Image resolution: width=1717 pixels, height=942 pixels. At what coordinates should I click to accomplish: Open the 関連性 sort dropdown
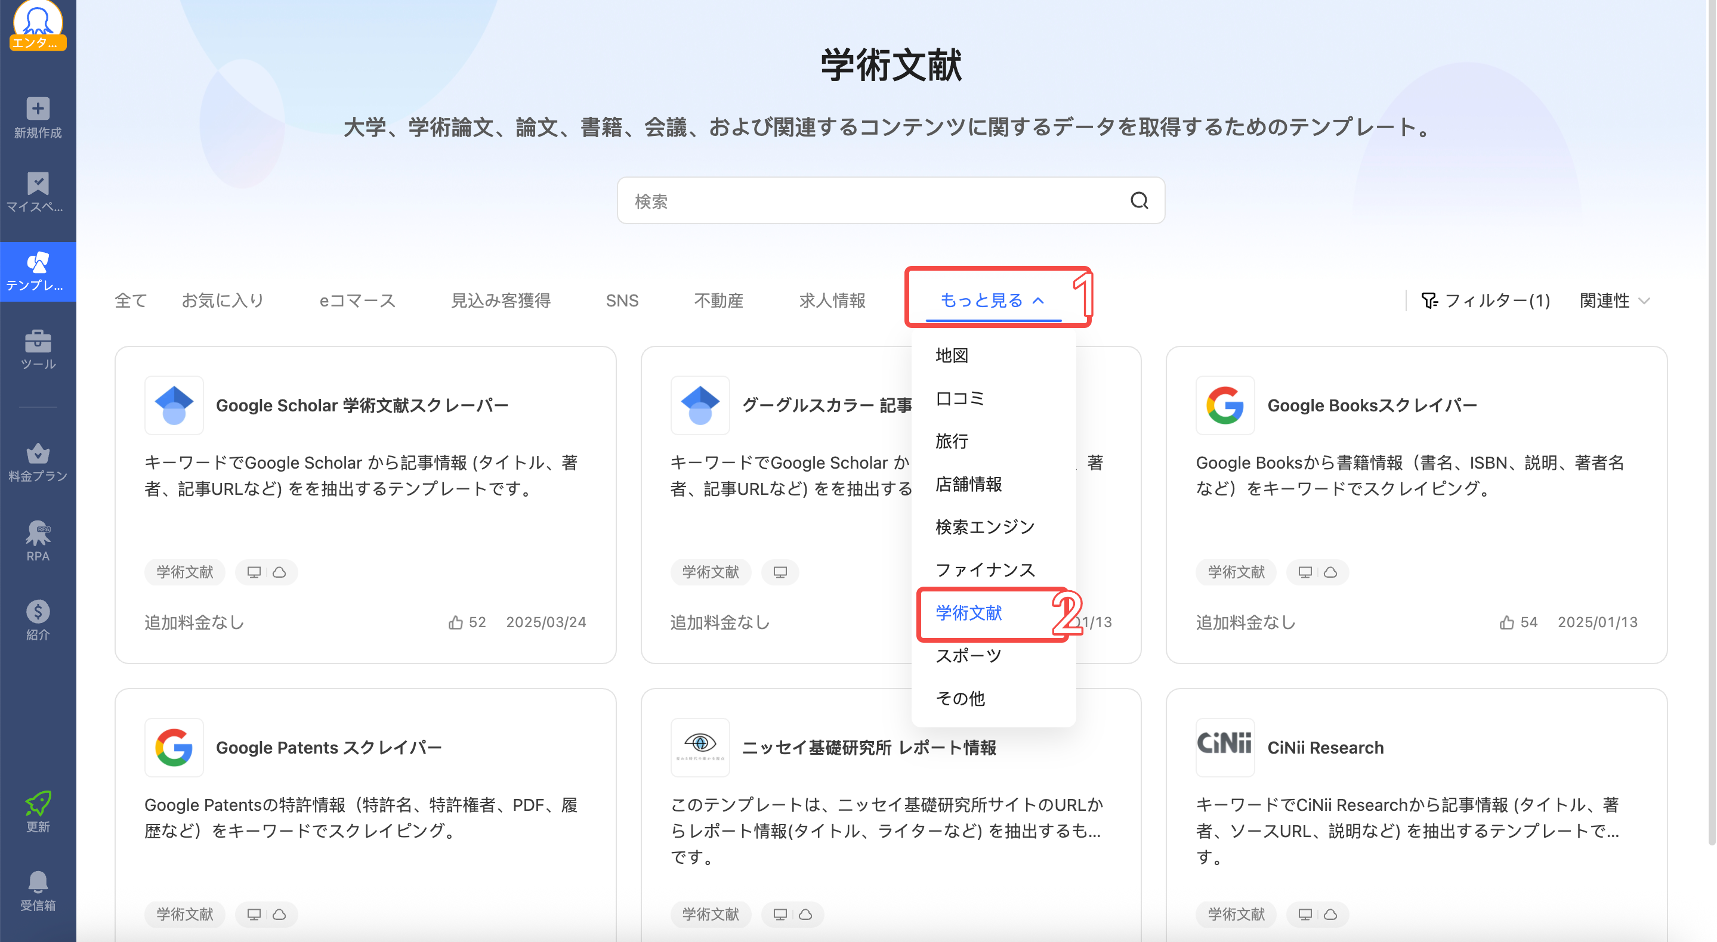(1614, 300)
